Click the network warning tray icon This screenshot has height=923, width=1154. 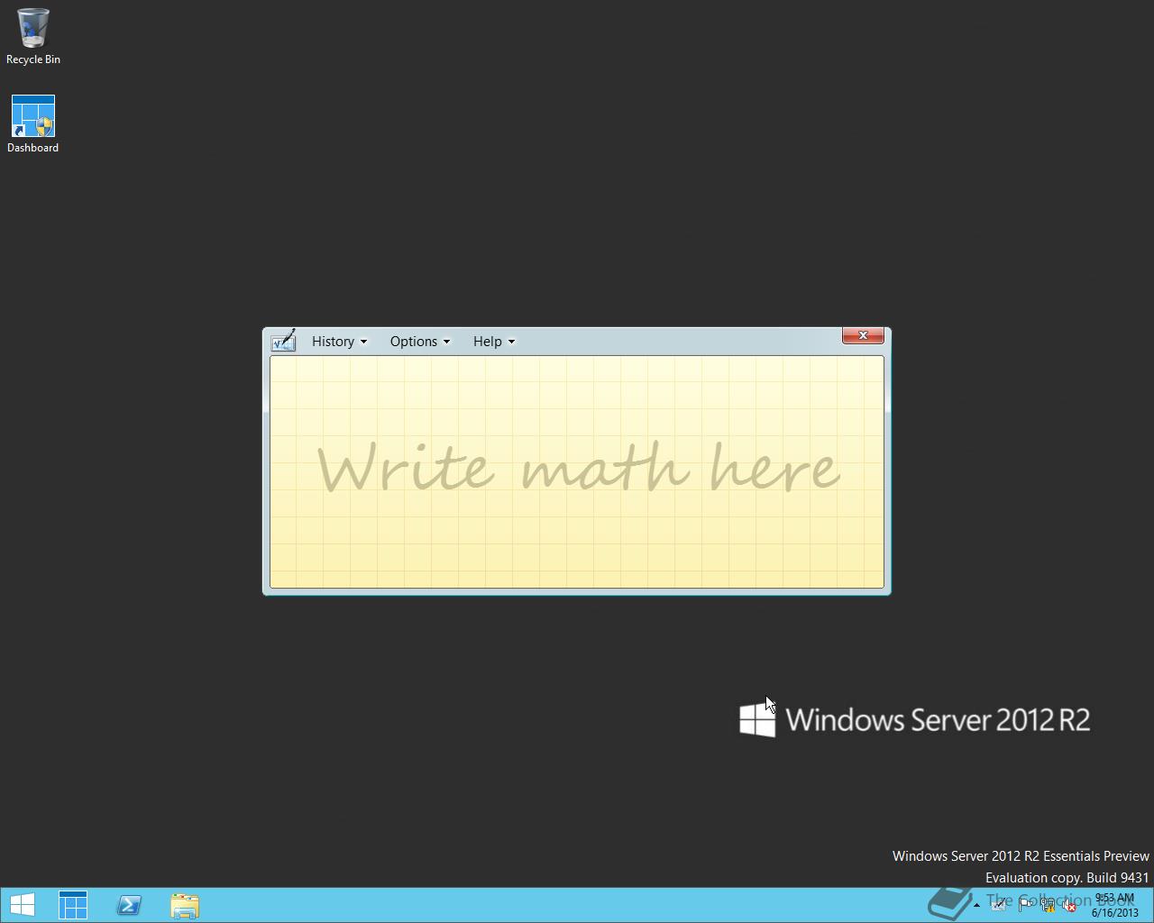[1048, 906]
